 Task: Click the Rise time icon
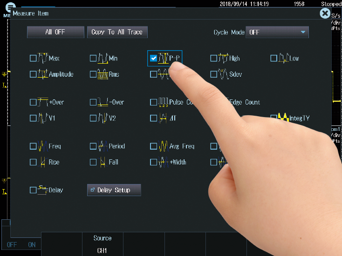(x=43, y=162)
